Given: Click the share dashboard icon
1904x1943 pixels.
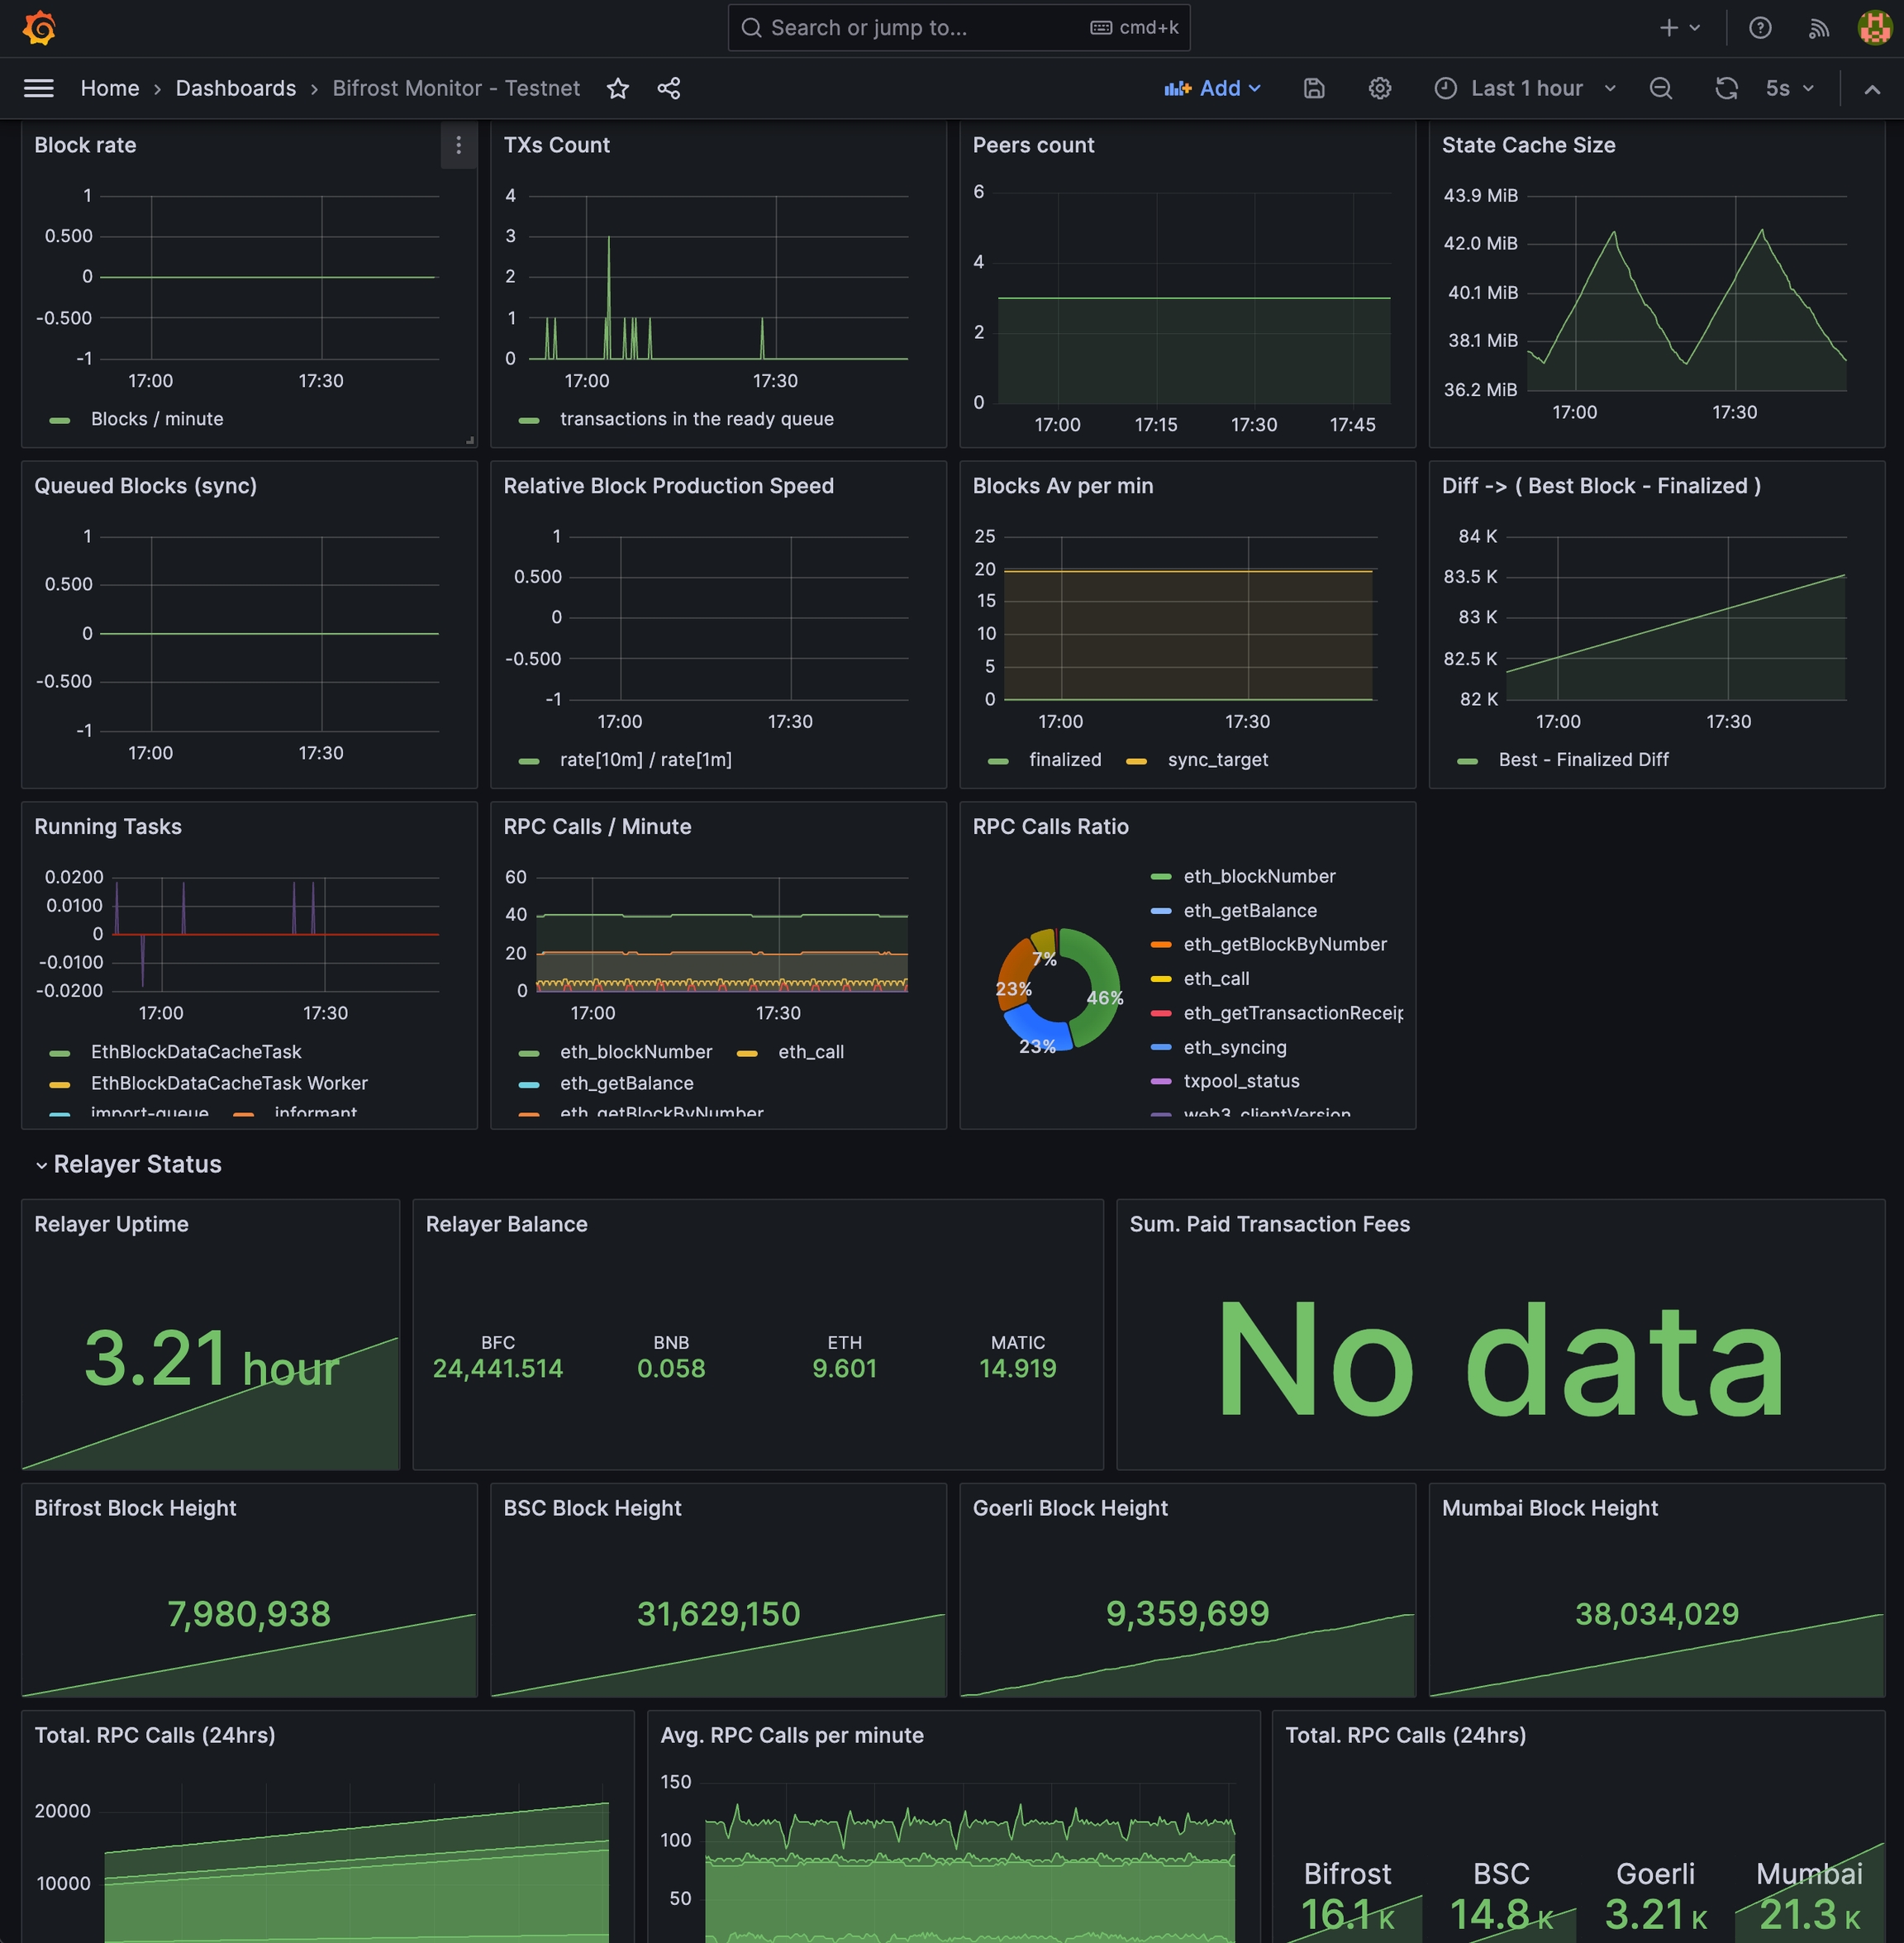Looking at the screenshot, I should [669, 88].
